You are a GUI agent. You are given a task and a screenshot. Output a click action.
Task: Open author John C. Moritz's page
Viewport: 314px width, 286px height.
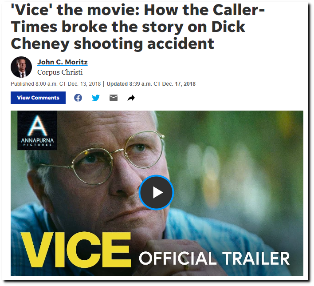point(63,62)
